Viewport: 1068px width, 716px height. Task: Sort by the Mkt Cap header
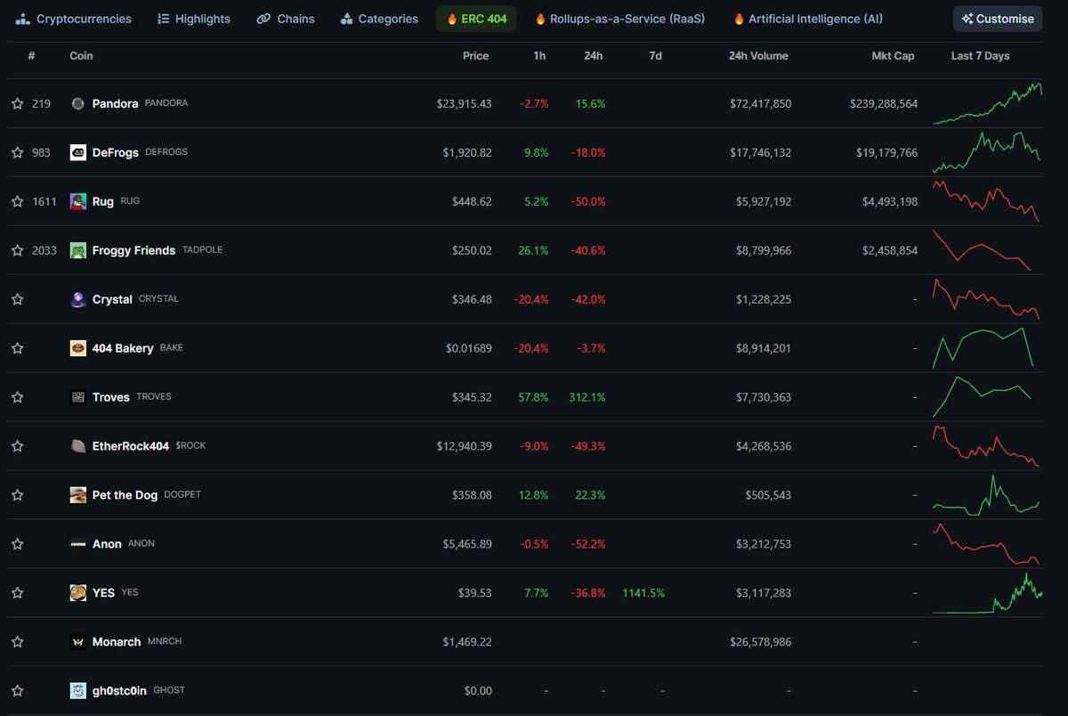tap(893, 56)
